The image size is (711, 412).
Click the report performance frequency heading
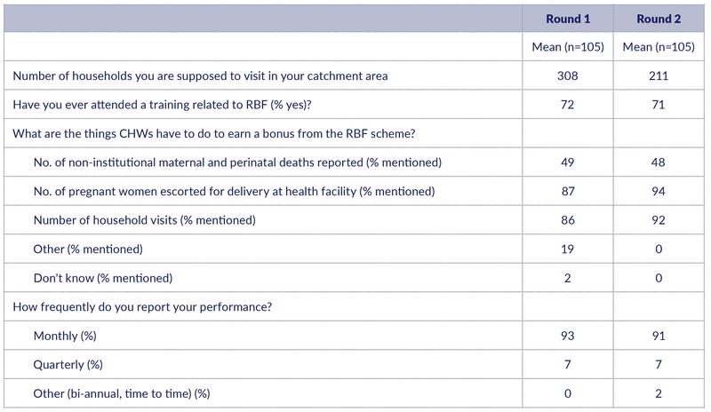[x=142, y=307]
